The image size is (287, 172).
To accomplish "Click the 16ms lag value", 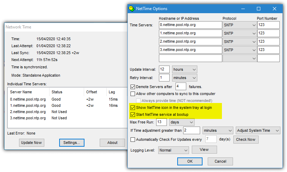I will coord(113,106).
